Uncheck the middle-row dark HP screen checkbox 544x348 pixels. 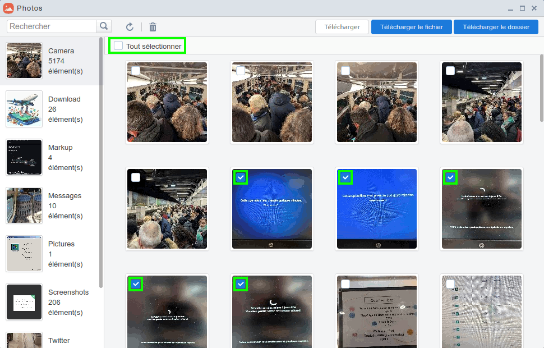pos(450,177)
